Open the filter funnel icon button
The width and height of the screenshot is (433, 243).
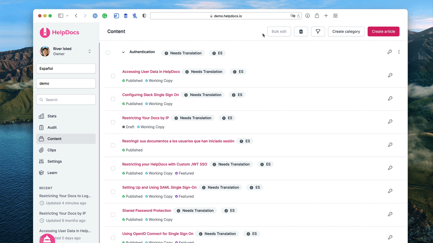click(x=318, y=31)
